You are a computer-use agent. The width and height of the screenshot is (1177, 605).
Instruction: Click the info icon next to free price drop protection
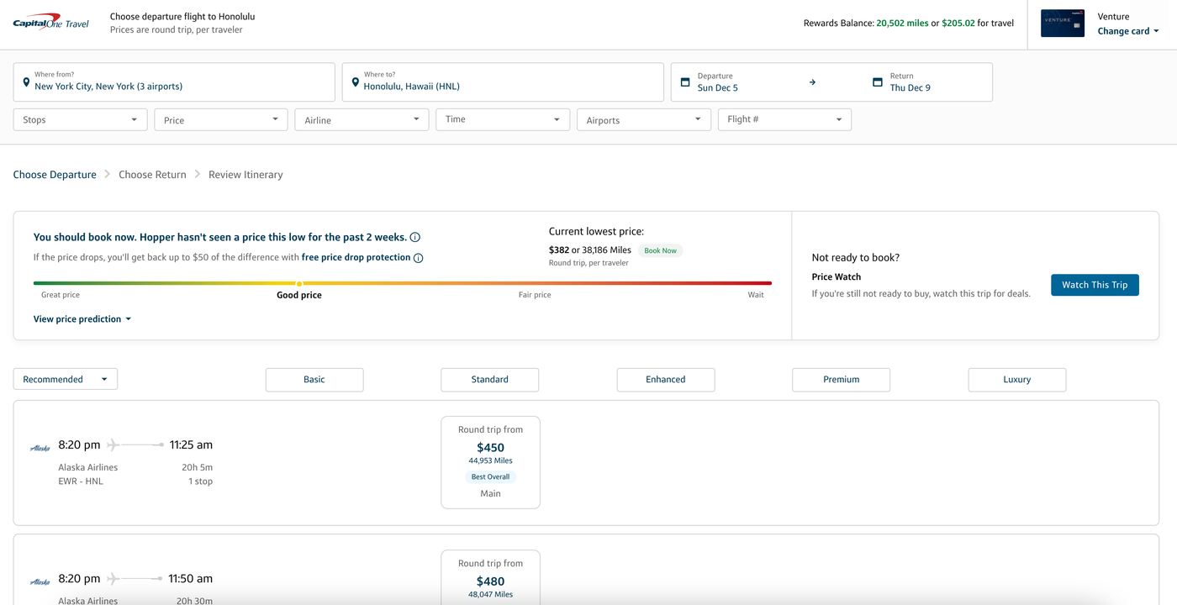click(x=419, y=257)
